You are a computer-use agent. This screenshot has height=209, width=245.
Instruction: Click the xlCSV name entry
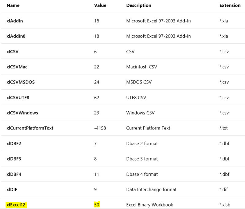click(x=13, y=52)
